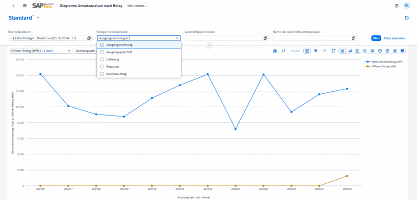Viewport: 417px width, 200px height.
Task: Expand the Standard view variant dropdown
Action: pyautogui.click(x=38, y=18)
